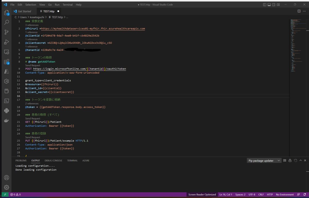Screen dimensions: 309x198
Task: Click the VS Code logo in title bar
Action: pyautogui.click(x=5, y=5)
